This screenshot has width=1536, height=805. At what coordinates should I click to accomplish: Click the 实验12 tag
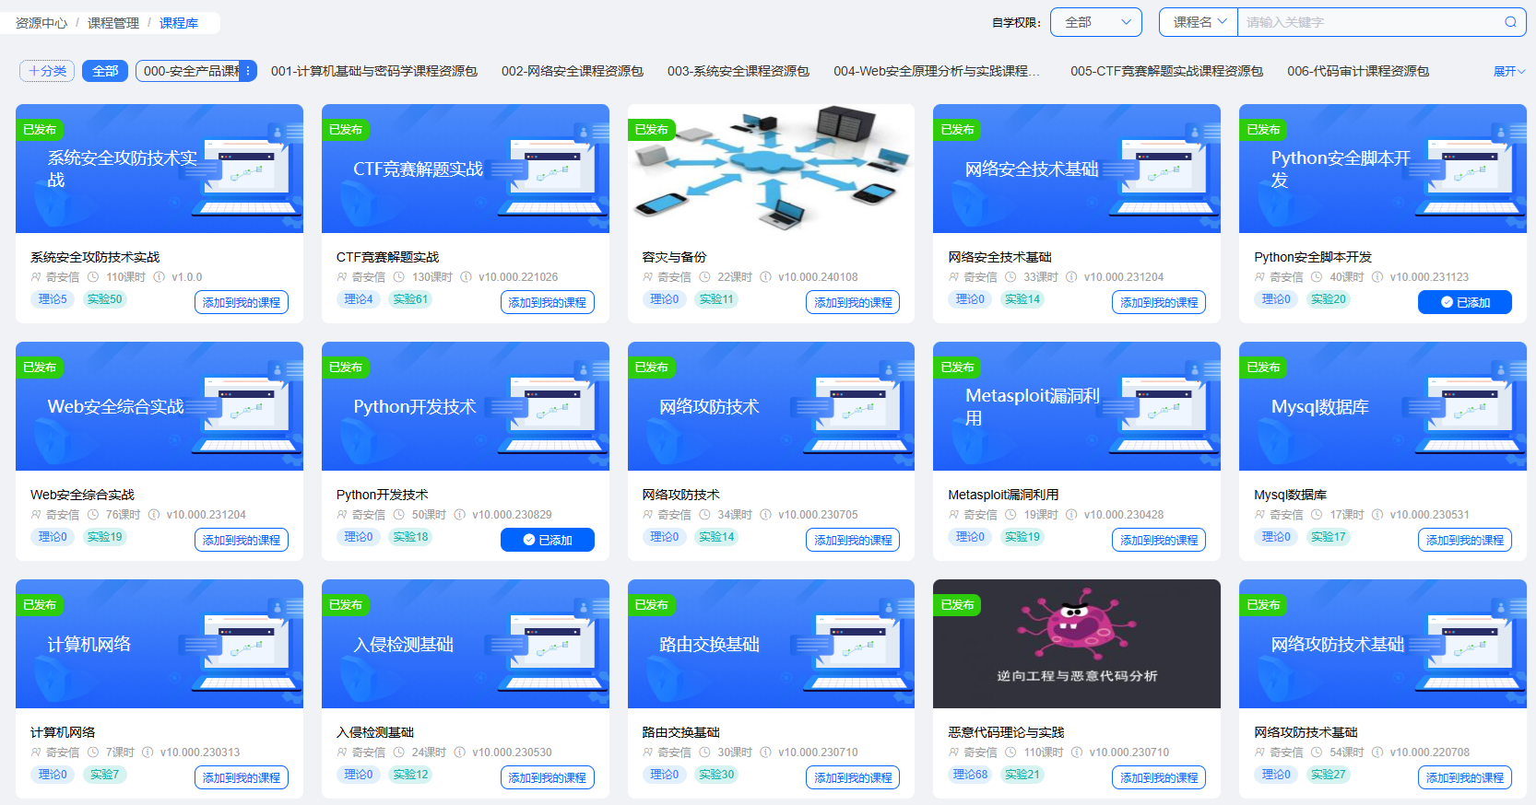pos(410,775)
